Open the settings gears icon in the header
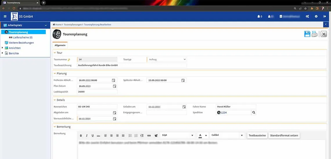This screenshot has height=159, width=331. pyautogui.click(x=307, y=16)
